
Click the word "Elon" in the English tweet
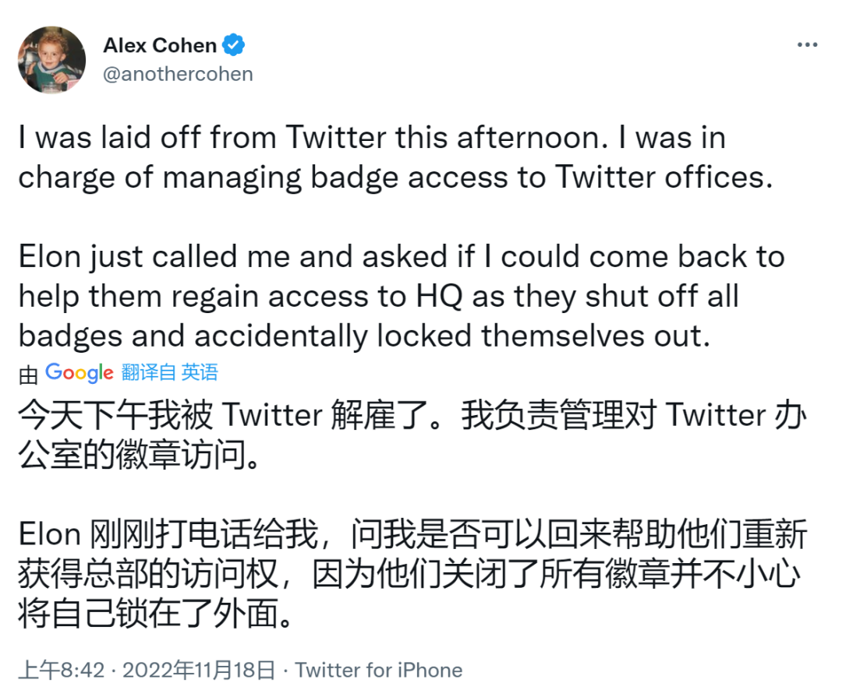[49, 257]
